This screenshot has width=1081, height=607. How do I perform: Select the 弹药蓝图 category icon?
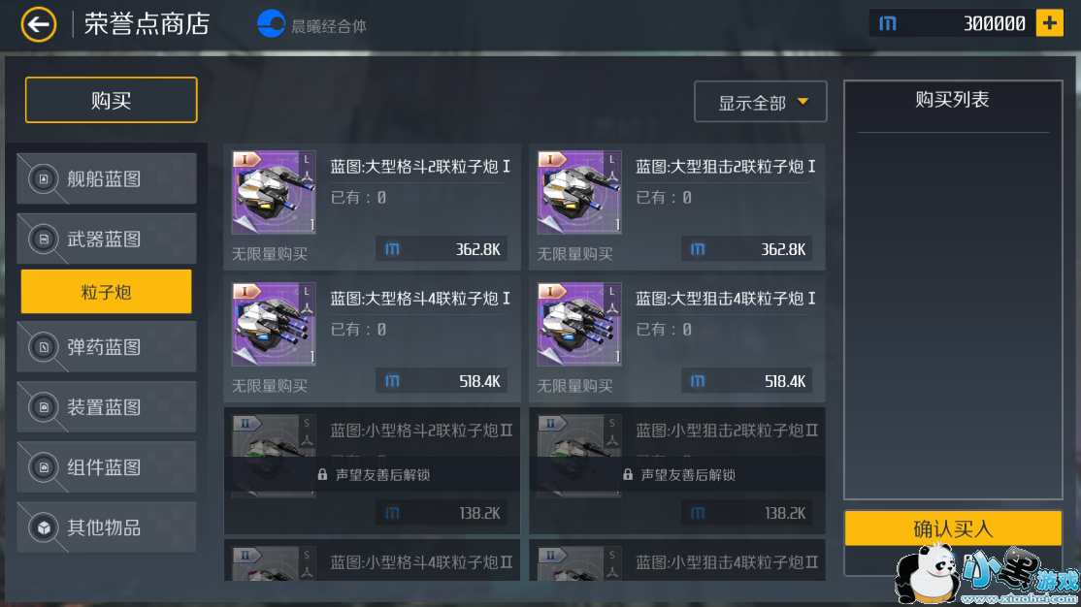pos(44,346)
